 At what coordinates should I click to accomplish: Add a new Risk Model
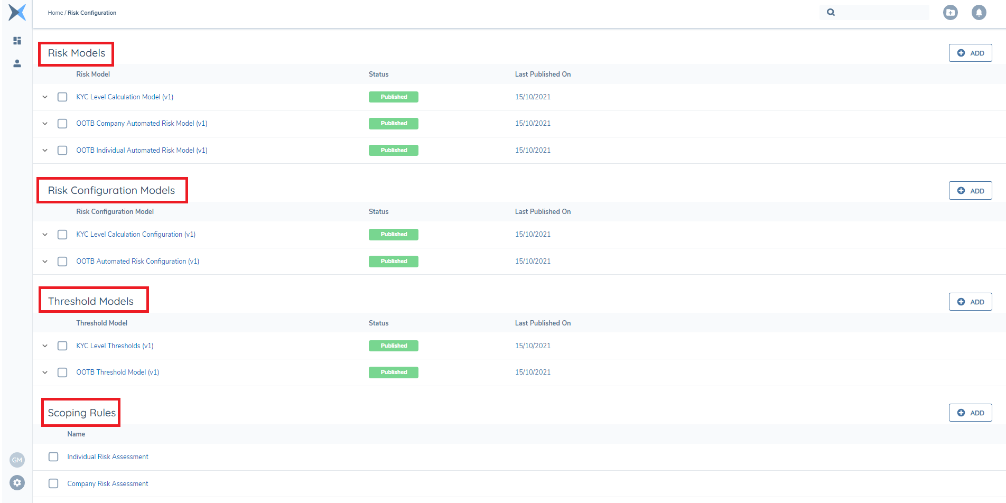(970, 53)
